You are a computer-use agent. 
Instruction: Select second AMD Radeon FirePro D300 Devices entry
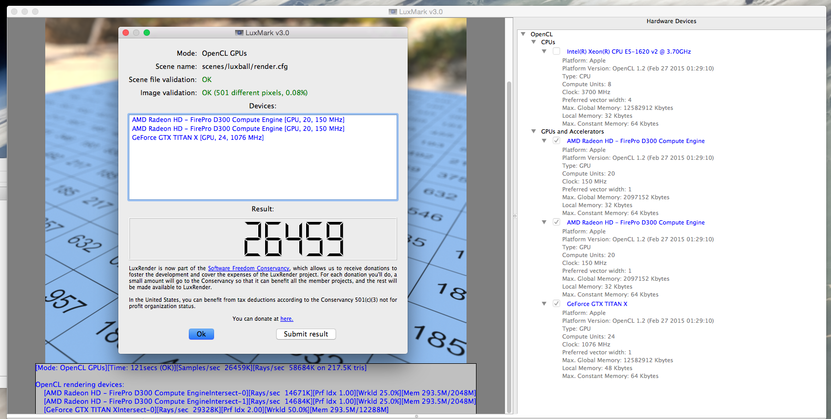click(x=238, y=129)
